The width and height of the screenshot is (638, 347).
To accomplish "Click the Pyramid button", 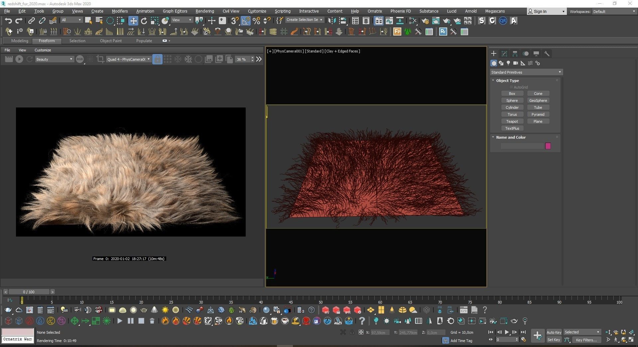I will [x=538, y=114].
